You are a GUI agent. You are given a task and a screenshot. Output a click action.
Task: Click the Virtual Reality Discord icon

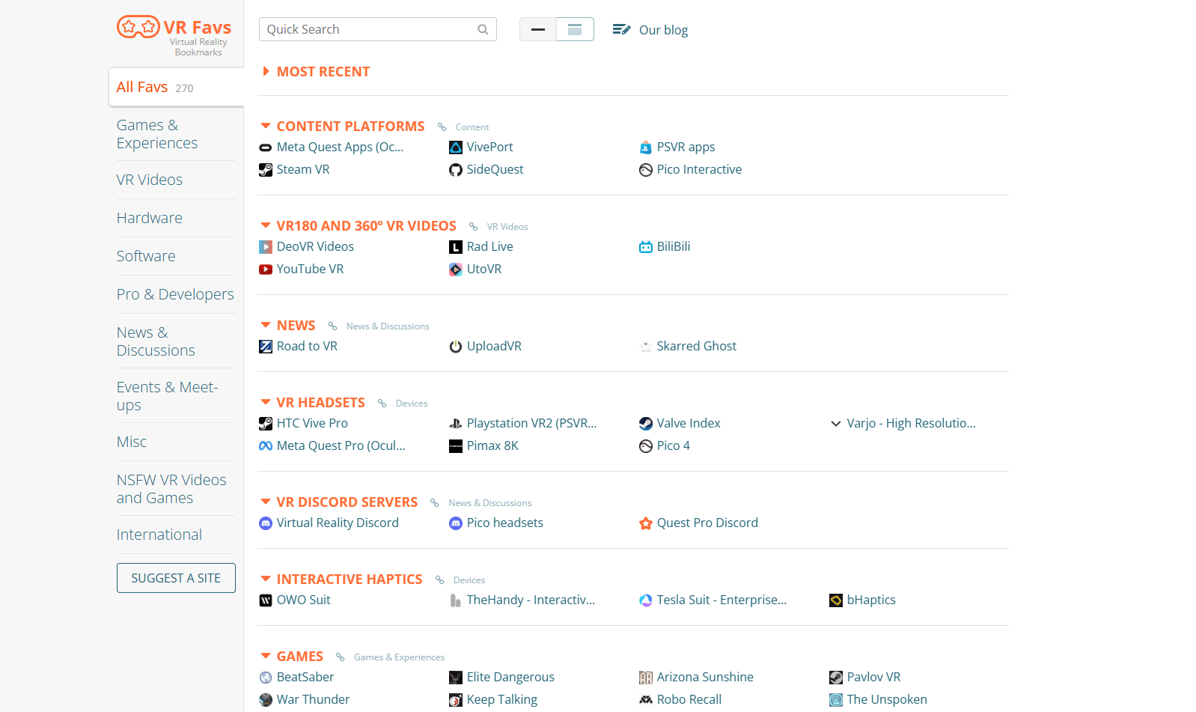266,523
